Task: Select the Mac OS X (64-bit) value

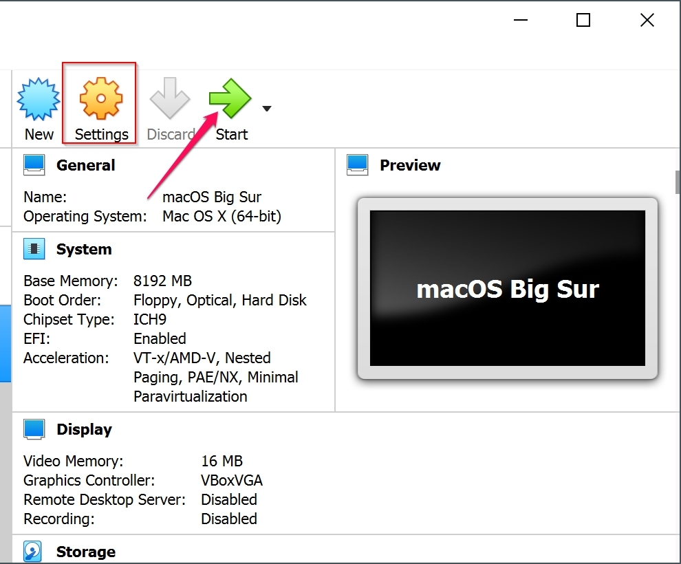Action: (222, 216)
